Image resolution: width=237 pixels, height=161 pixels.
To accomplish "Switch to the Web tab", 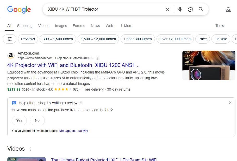I will [109, 26].
